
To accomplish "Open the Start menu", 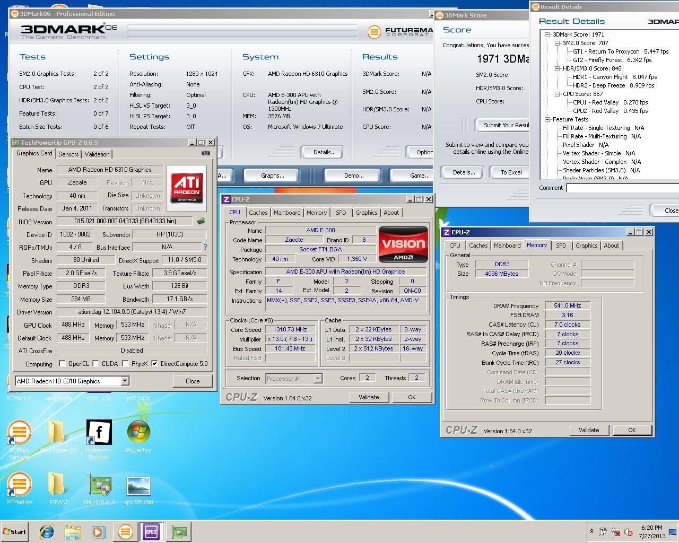I will [x=14, y=532].
